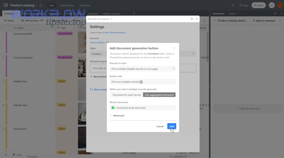Open the Tools dropdown
The width and height of the screenshot is (284, 158).
click(x=233, y=14)
